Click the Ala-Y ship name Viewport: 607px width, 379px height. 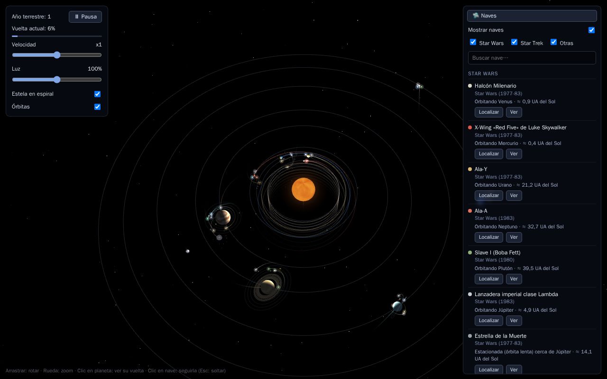481,169
